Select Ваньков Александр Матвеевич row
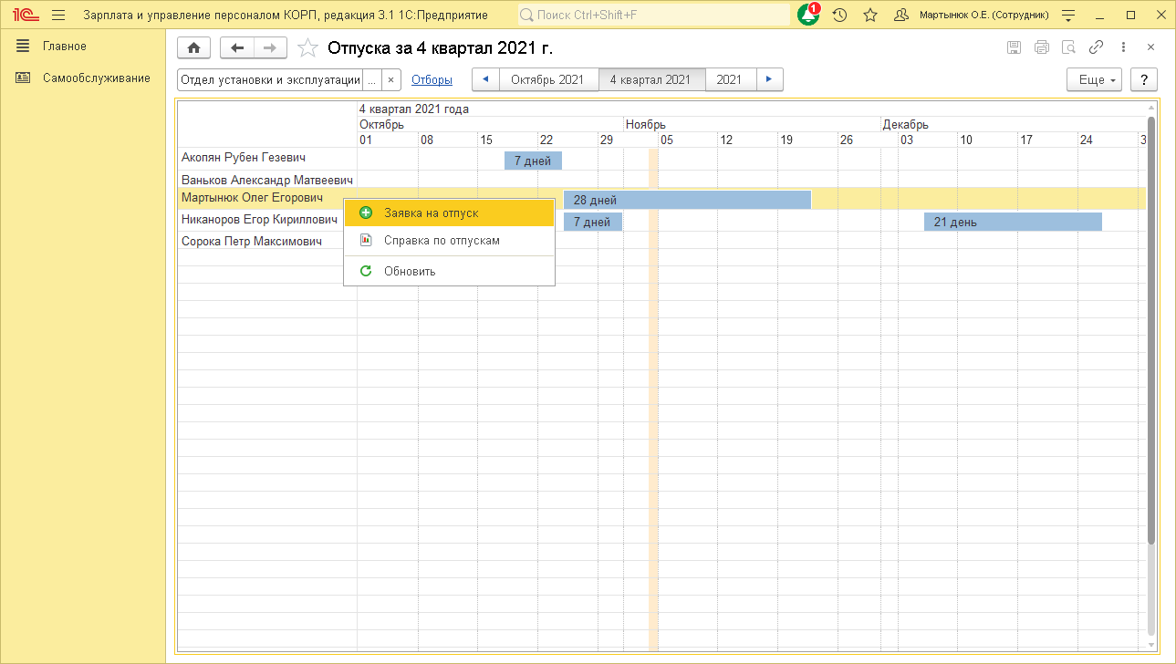Image resolution: width=1176 pixels, height=664 pixels. tap(266, 180)
